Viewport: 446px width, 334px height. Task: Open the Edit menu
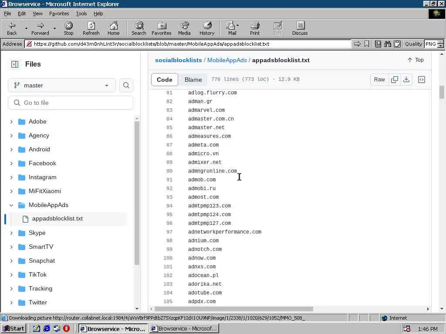point(22,13)
